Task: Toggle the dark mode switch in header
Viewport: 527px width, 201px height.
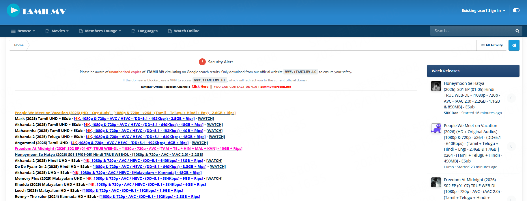Action: click(516, 10)
